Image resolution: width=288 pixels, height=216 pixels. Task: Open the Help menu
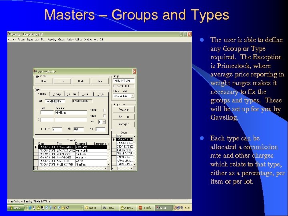coord(96,39)
